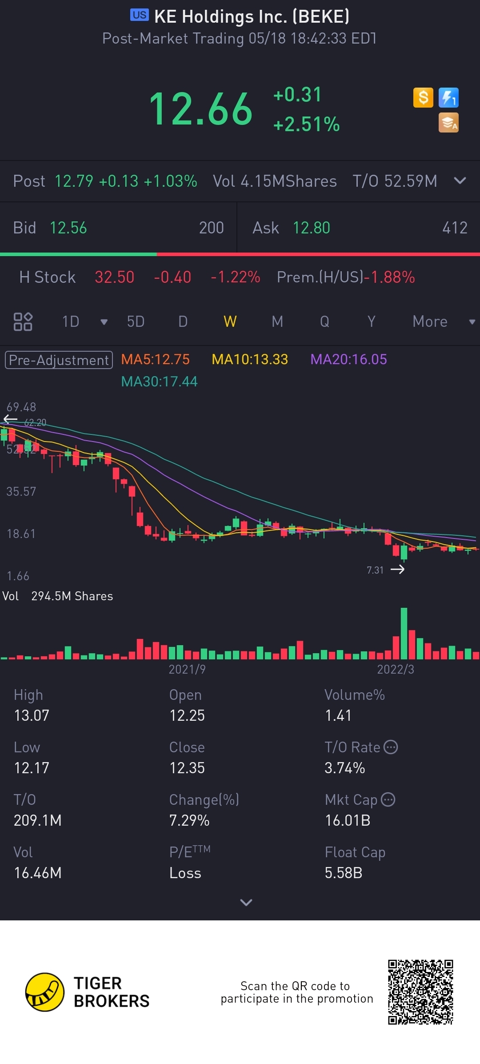
Task: Tap the yellow dollar sign icon
Action: coord(423,97)
